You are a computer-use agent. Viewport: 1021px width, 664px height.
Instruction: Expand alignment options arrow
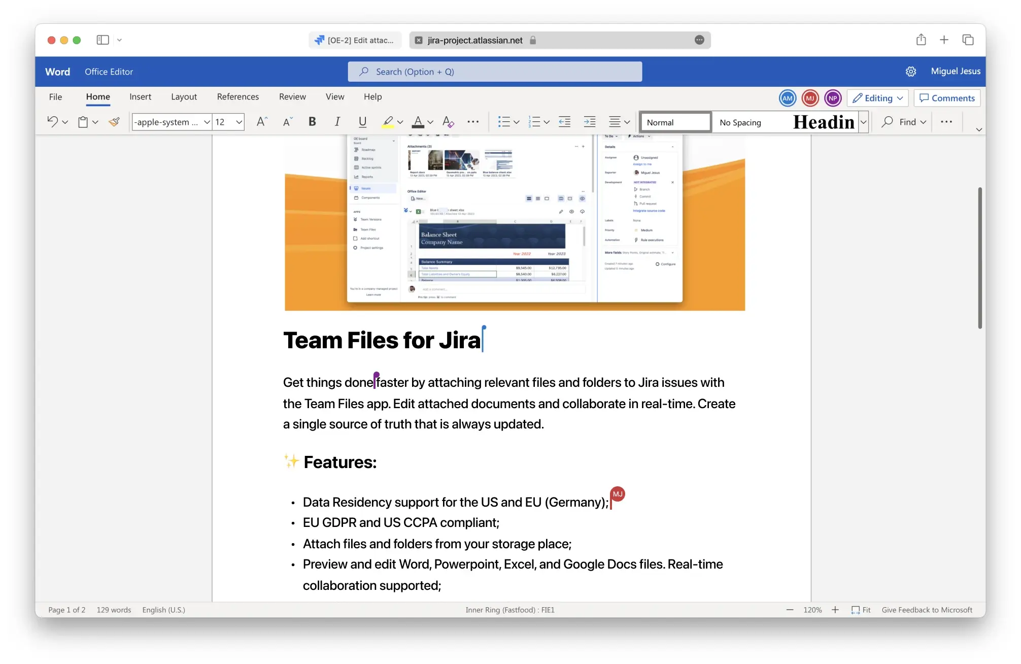click(627, 122)
